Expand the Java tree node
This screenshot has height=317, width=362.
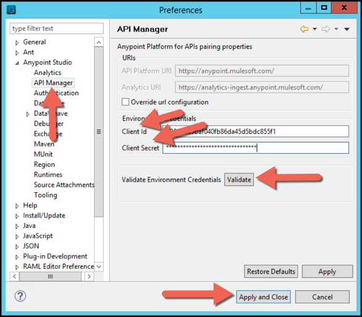[17, 226]
